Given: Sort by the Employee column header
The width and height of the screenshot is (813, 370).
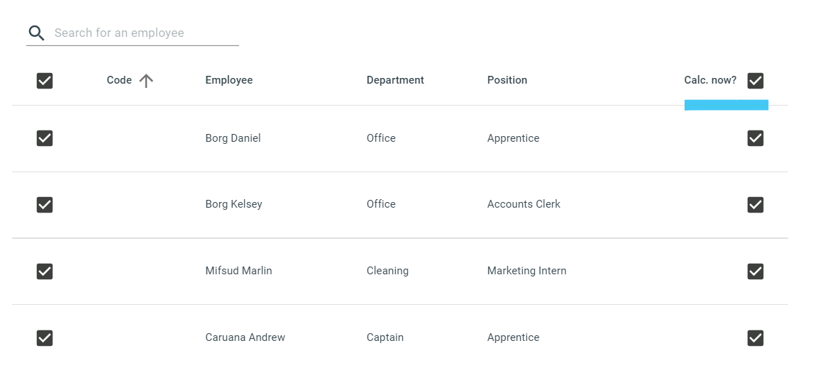Looking at the screenshot, I should point(228,80).
